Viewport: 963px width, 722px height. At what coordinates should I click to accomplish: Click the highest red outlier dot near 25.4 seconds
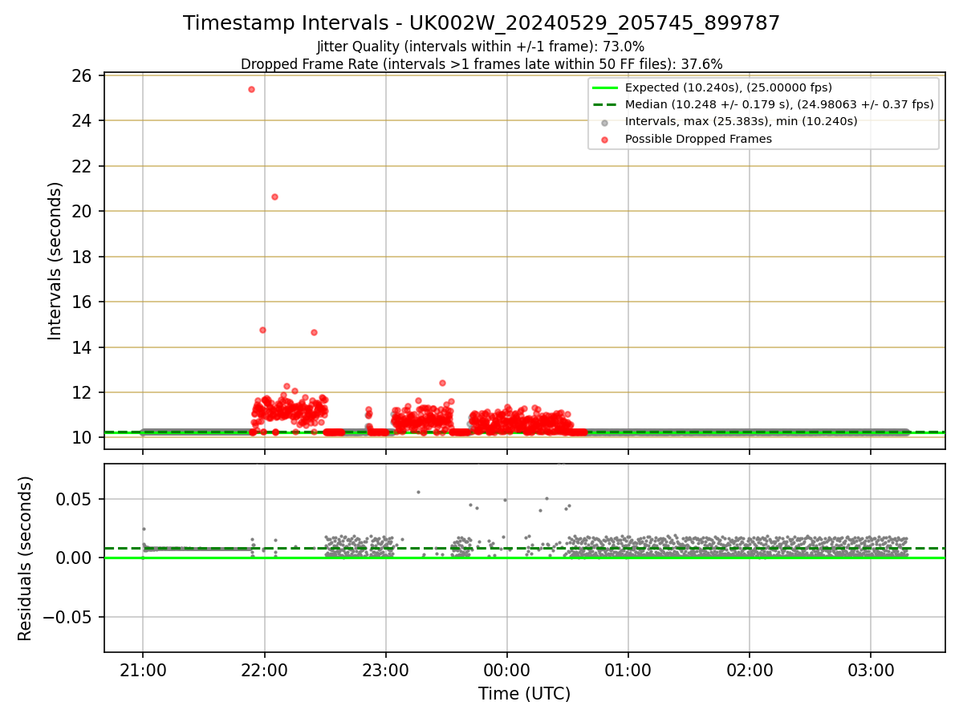[251, 89]
